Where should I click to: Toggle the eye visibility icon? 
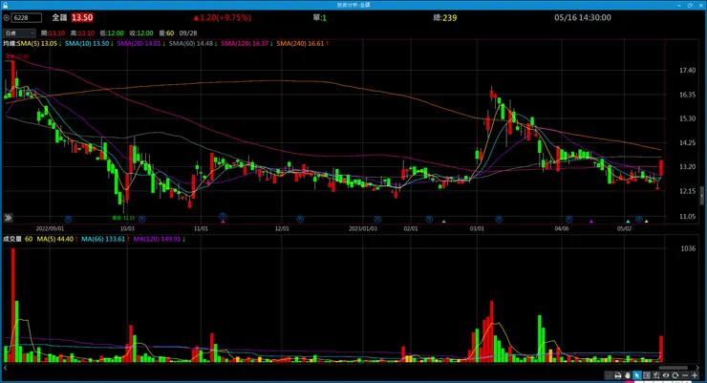[666, 375]
